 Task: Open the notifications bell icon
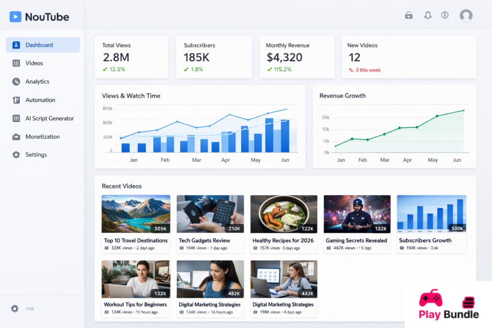click(x=428, y=15)
